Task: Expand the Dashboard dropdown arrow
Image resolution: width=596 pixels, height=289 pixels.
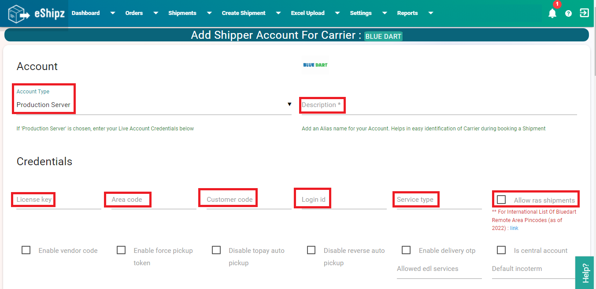Action: point(113,13)
